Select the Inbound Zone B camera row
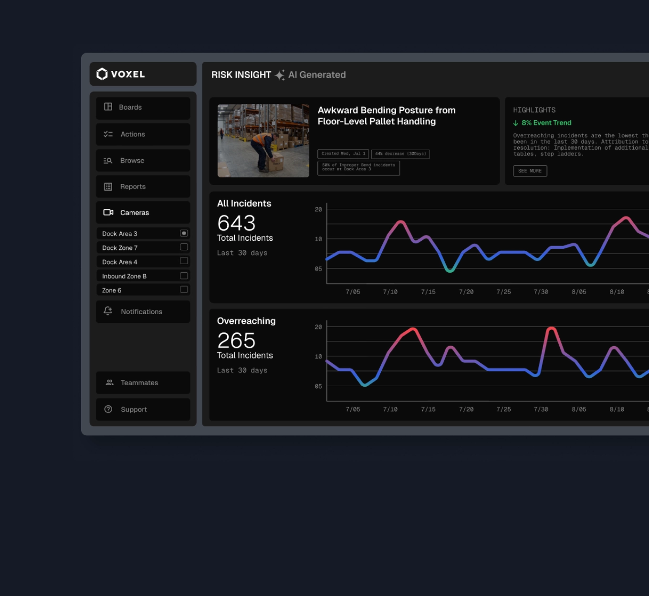This screenshot has width=649, height=596. pos(143,276)
